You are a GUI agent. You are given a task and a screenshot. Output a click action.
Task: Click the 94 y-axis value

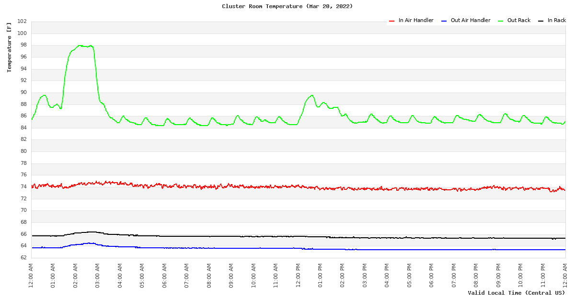point(23,69)
